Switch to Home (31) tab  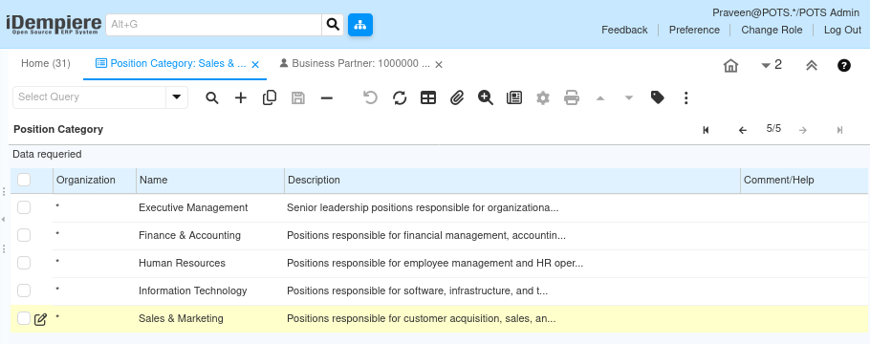[x=46, y=64]
